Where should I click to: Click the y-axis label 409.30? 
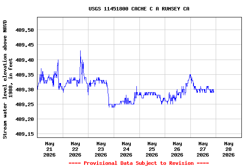click(x=25, y=90)
